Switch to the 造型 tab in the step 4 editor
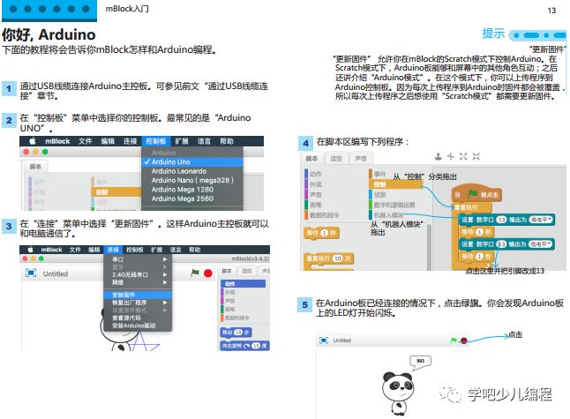 [336, 159]
